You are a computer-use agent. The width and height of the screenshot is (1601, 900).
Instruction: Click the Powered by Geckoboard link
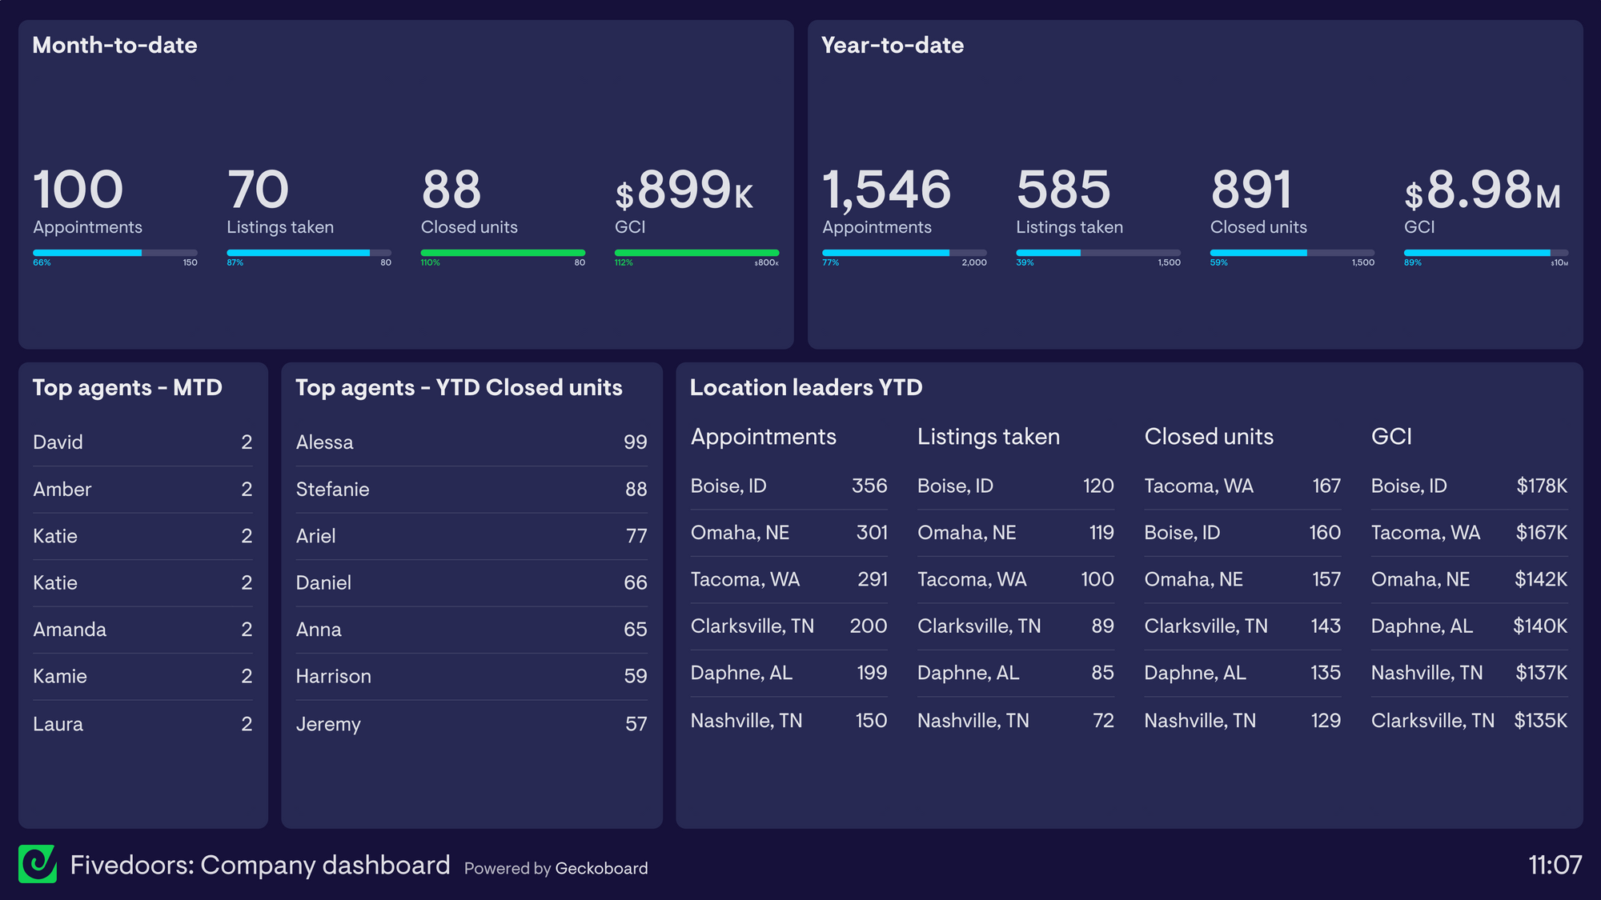(x=556, y=868)
